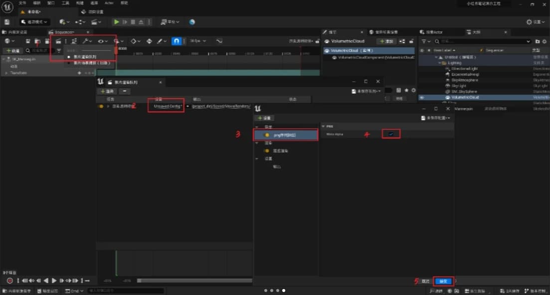Click the Sequencer track filter icon
This screenshot has width=550, height=295.
(x=58, y=51)
